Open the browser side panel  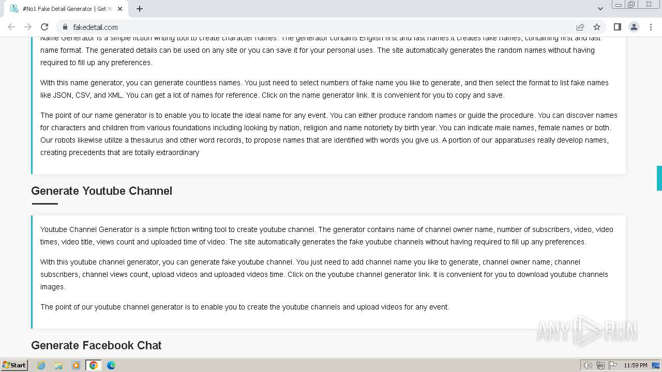pyautogui.click(x=617, y=27)
